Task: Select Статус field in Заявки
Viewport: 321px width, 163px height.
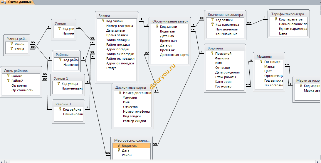Action: coord(117,68)
